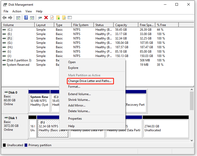This screenshot has height=156, width=197.
Task: Sort by % Free column header
Action: (167, 25)
